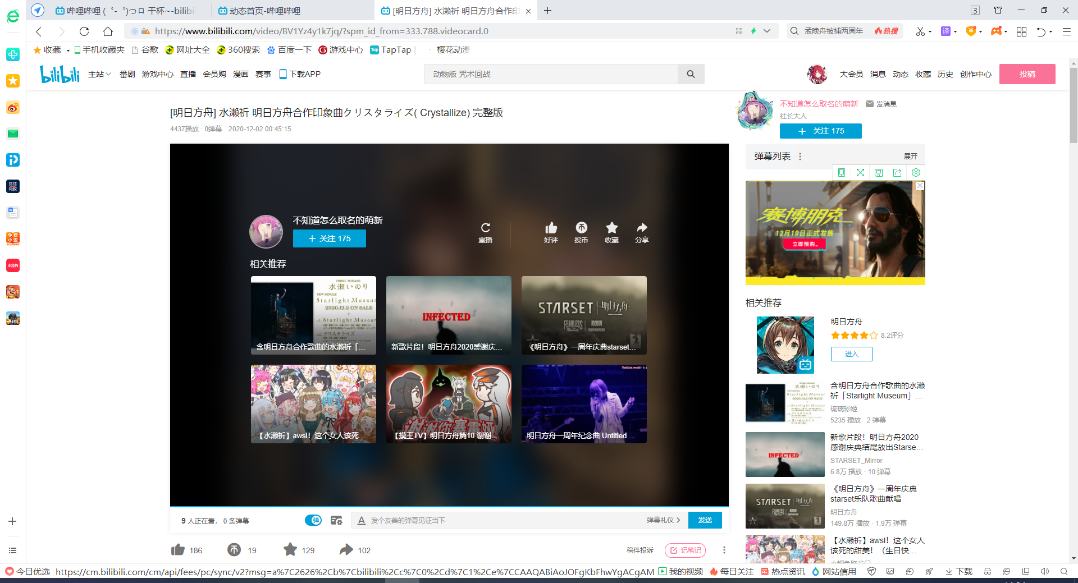Like the video with 186 thumbs-up icon
Screen dimensions: 1078x583
178,550
